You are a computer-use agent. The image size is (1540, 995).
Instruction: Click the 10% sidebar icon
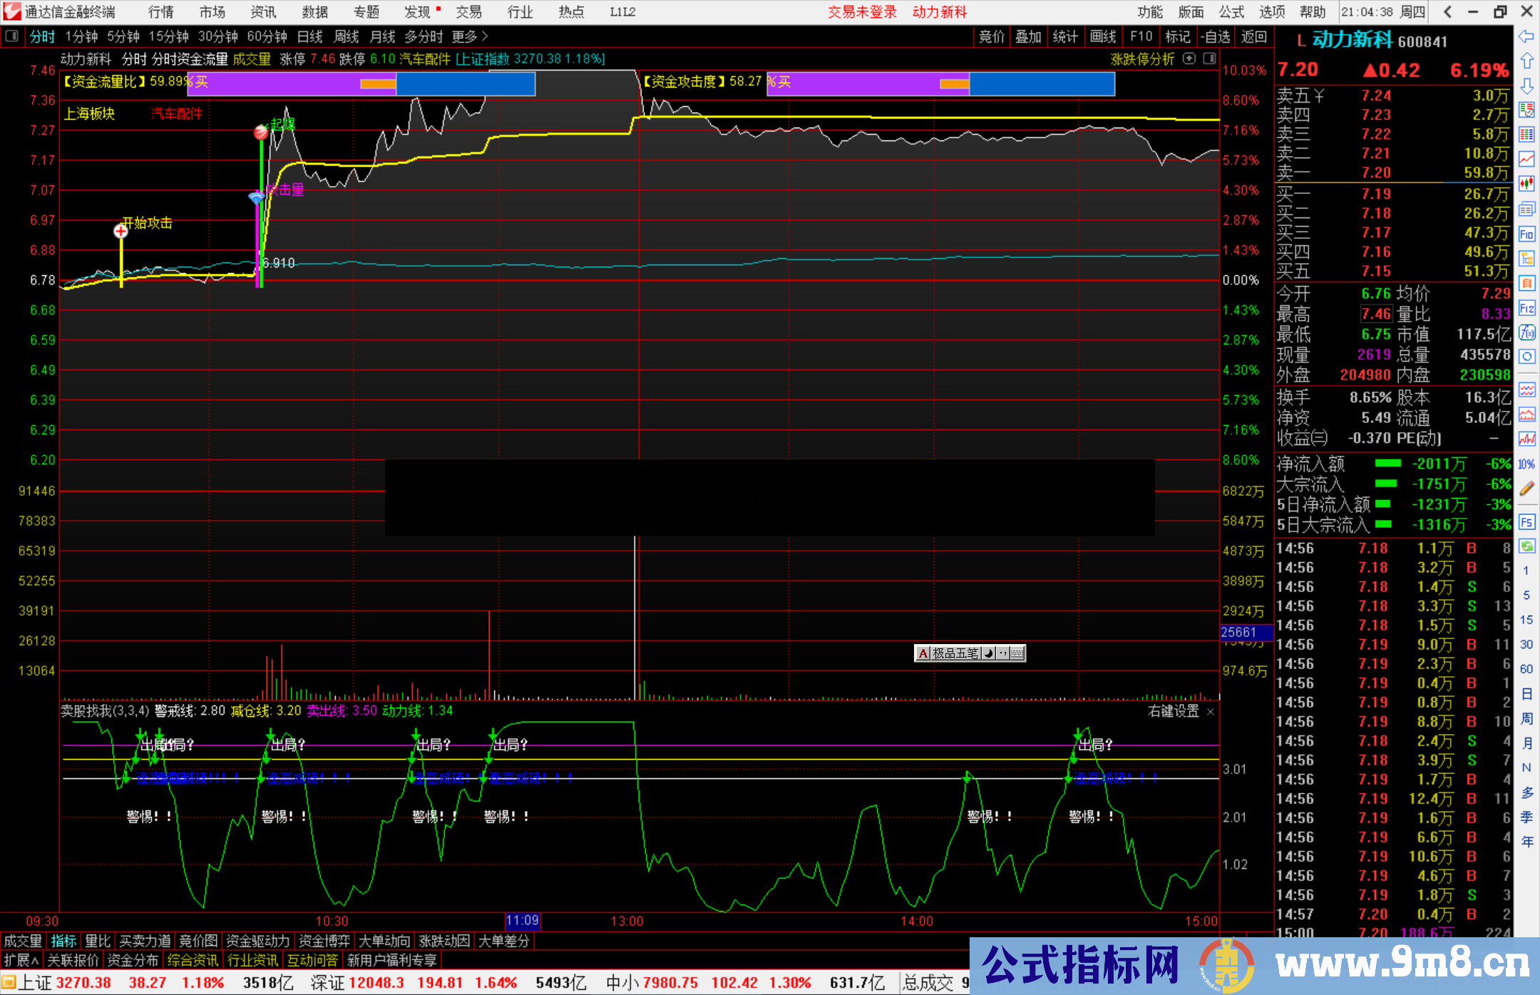coord(1526,464)
